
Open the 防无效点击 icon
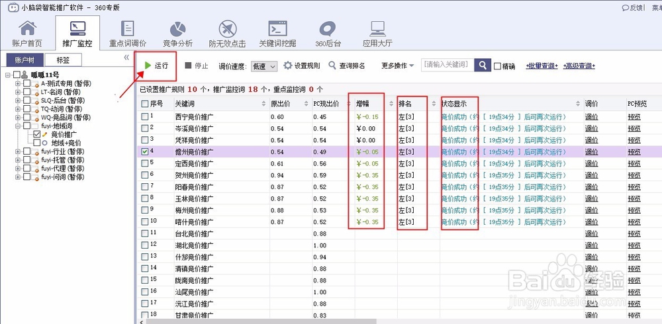tap(228, 28)
